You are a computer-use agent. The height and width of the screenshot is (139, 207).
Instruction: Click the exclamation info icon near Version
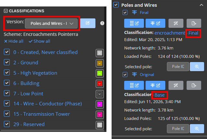coord(102,23)
